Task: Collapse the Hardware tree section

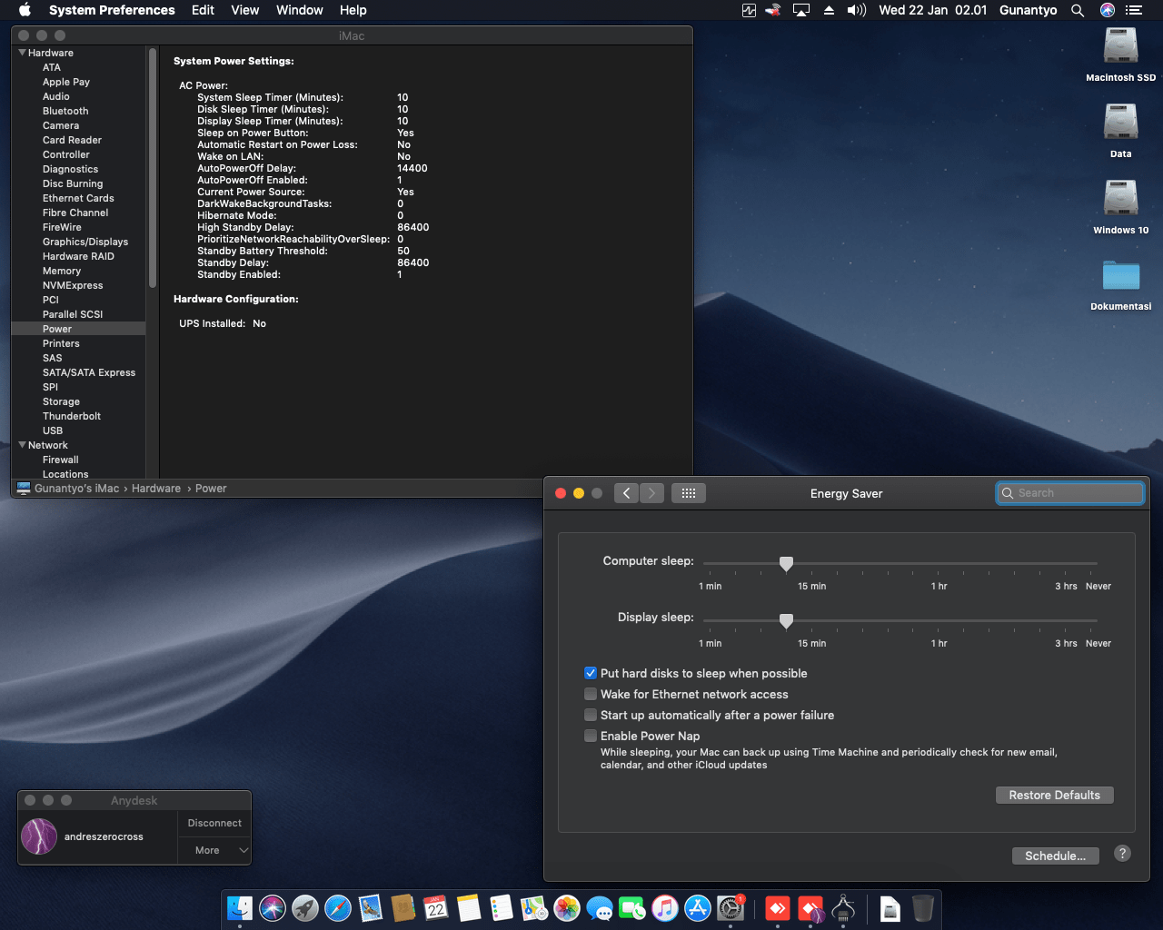Action: [x=22, y=53]
